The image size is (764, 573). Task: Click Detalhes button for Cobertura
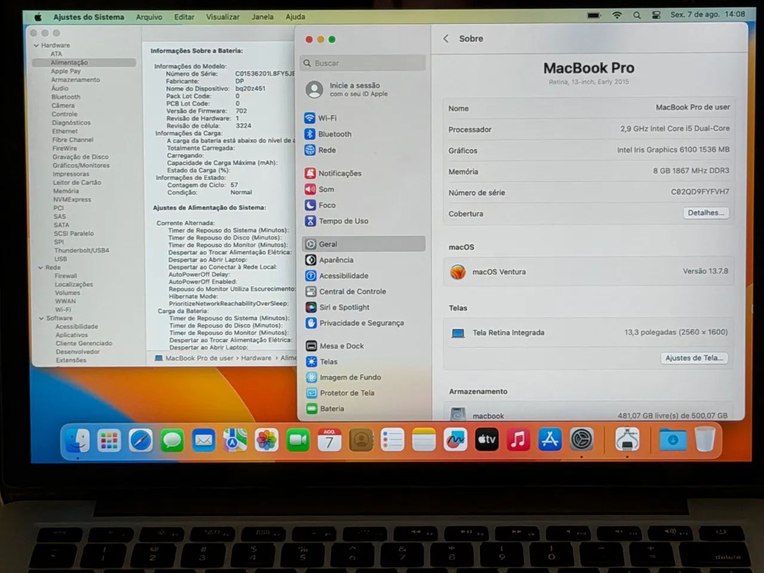click(706, 213)
